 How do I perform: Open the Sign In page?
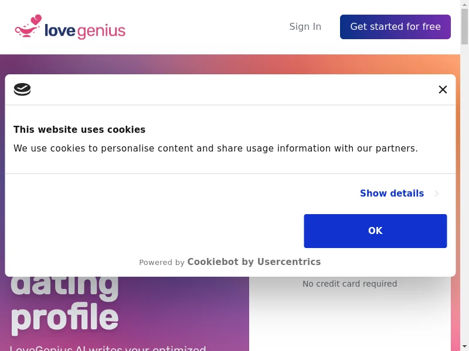[305, 26]
